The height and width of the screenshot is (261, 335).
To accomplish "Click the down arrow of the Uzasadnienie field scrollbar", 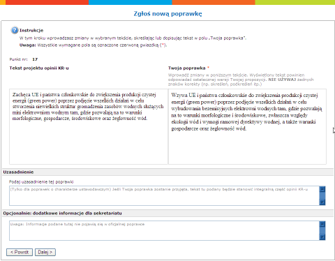I will pos(322,202).
